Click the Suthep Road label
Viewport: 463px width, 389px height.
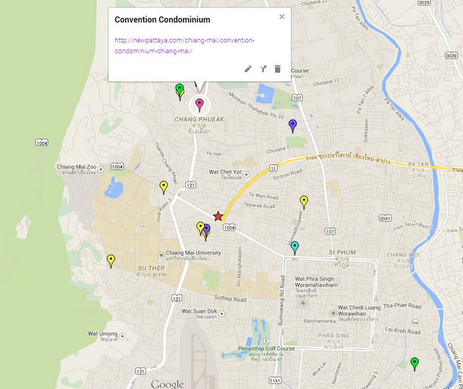coord(230,299)
